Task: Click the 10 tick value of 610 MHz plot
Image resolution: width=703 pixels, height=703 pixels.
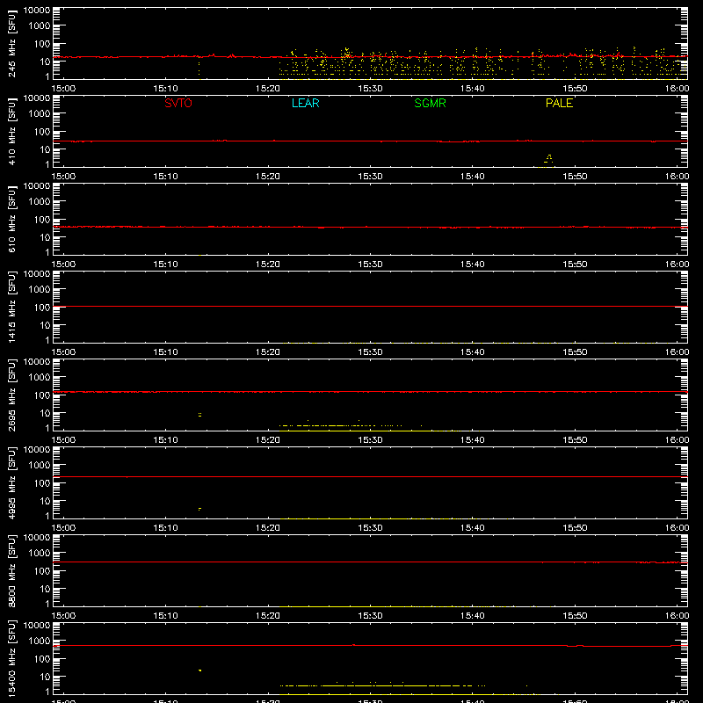Action: click(x=45, y=237)
